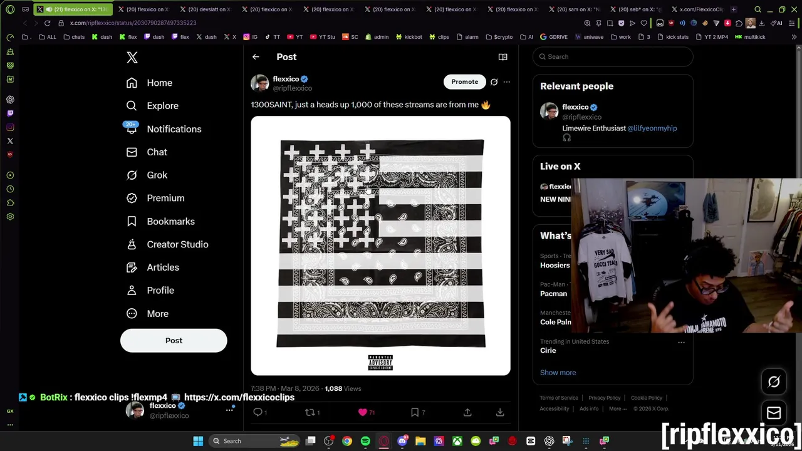
Task: Open reader view icon in Post header
Action: coord(503,57)
